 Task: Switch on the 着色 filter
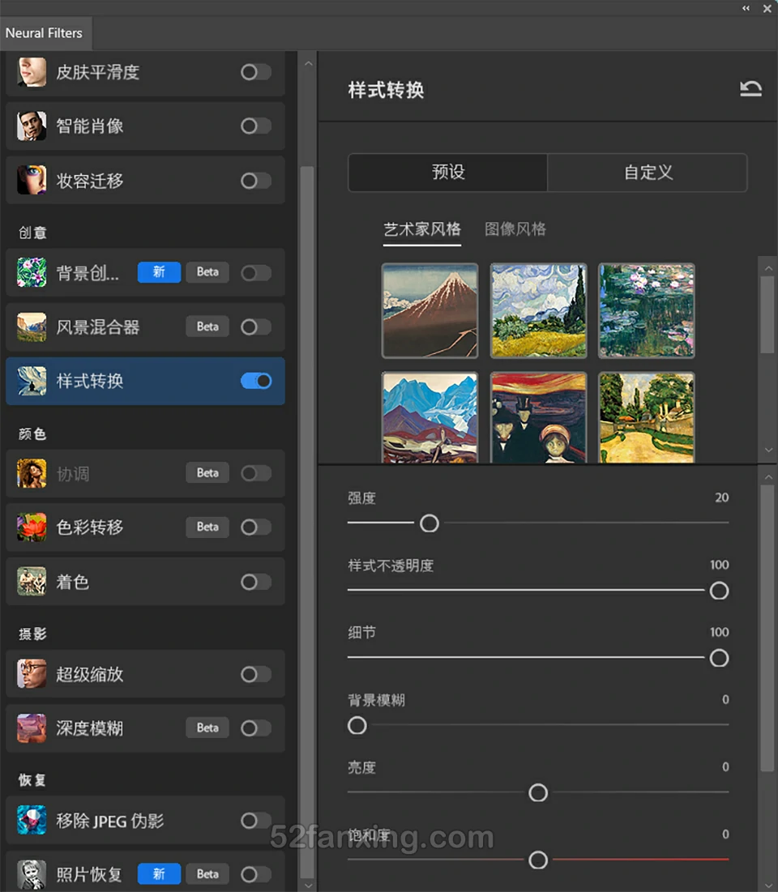(x=255, y=582)
